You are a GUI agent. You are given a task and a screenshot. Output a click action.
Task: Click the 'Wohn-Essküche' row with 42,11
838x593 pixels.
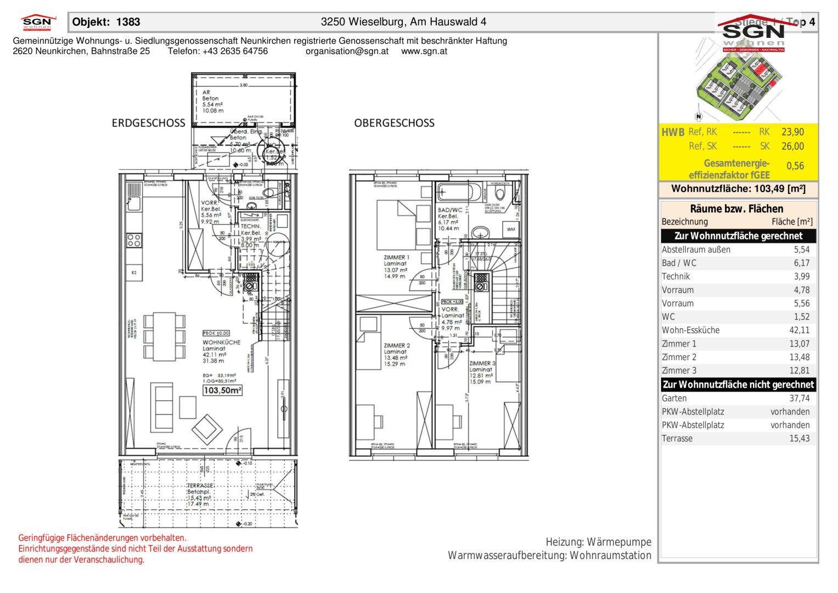(738, 330)
